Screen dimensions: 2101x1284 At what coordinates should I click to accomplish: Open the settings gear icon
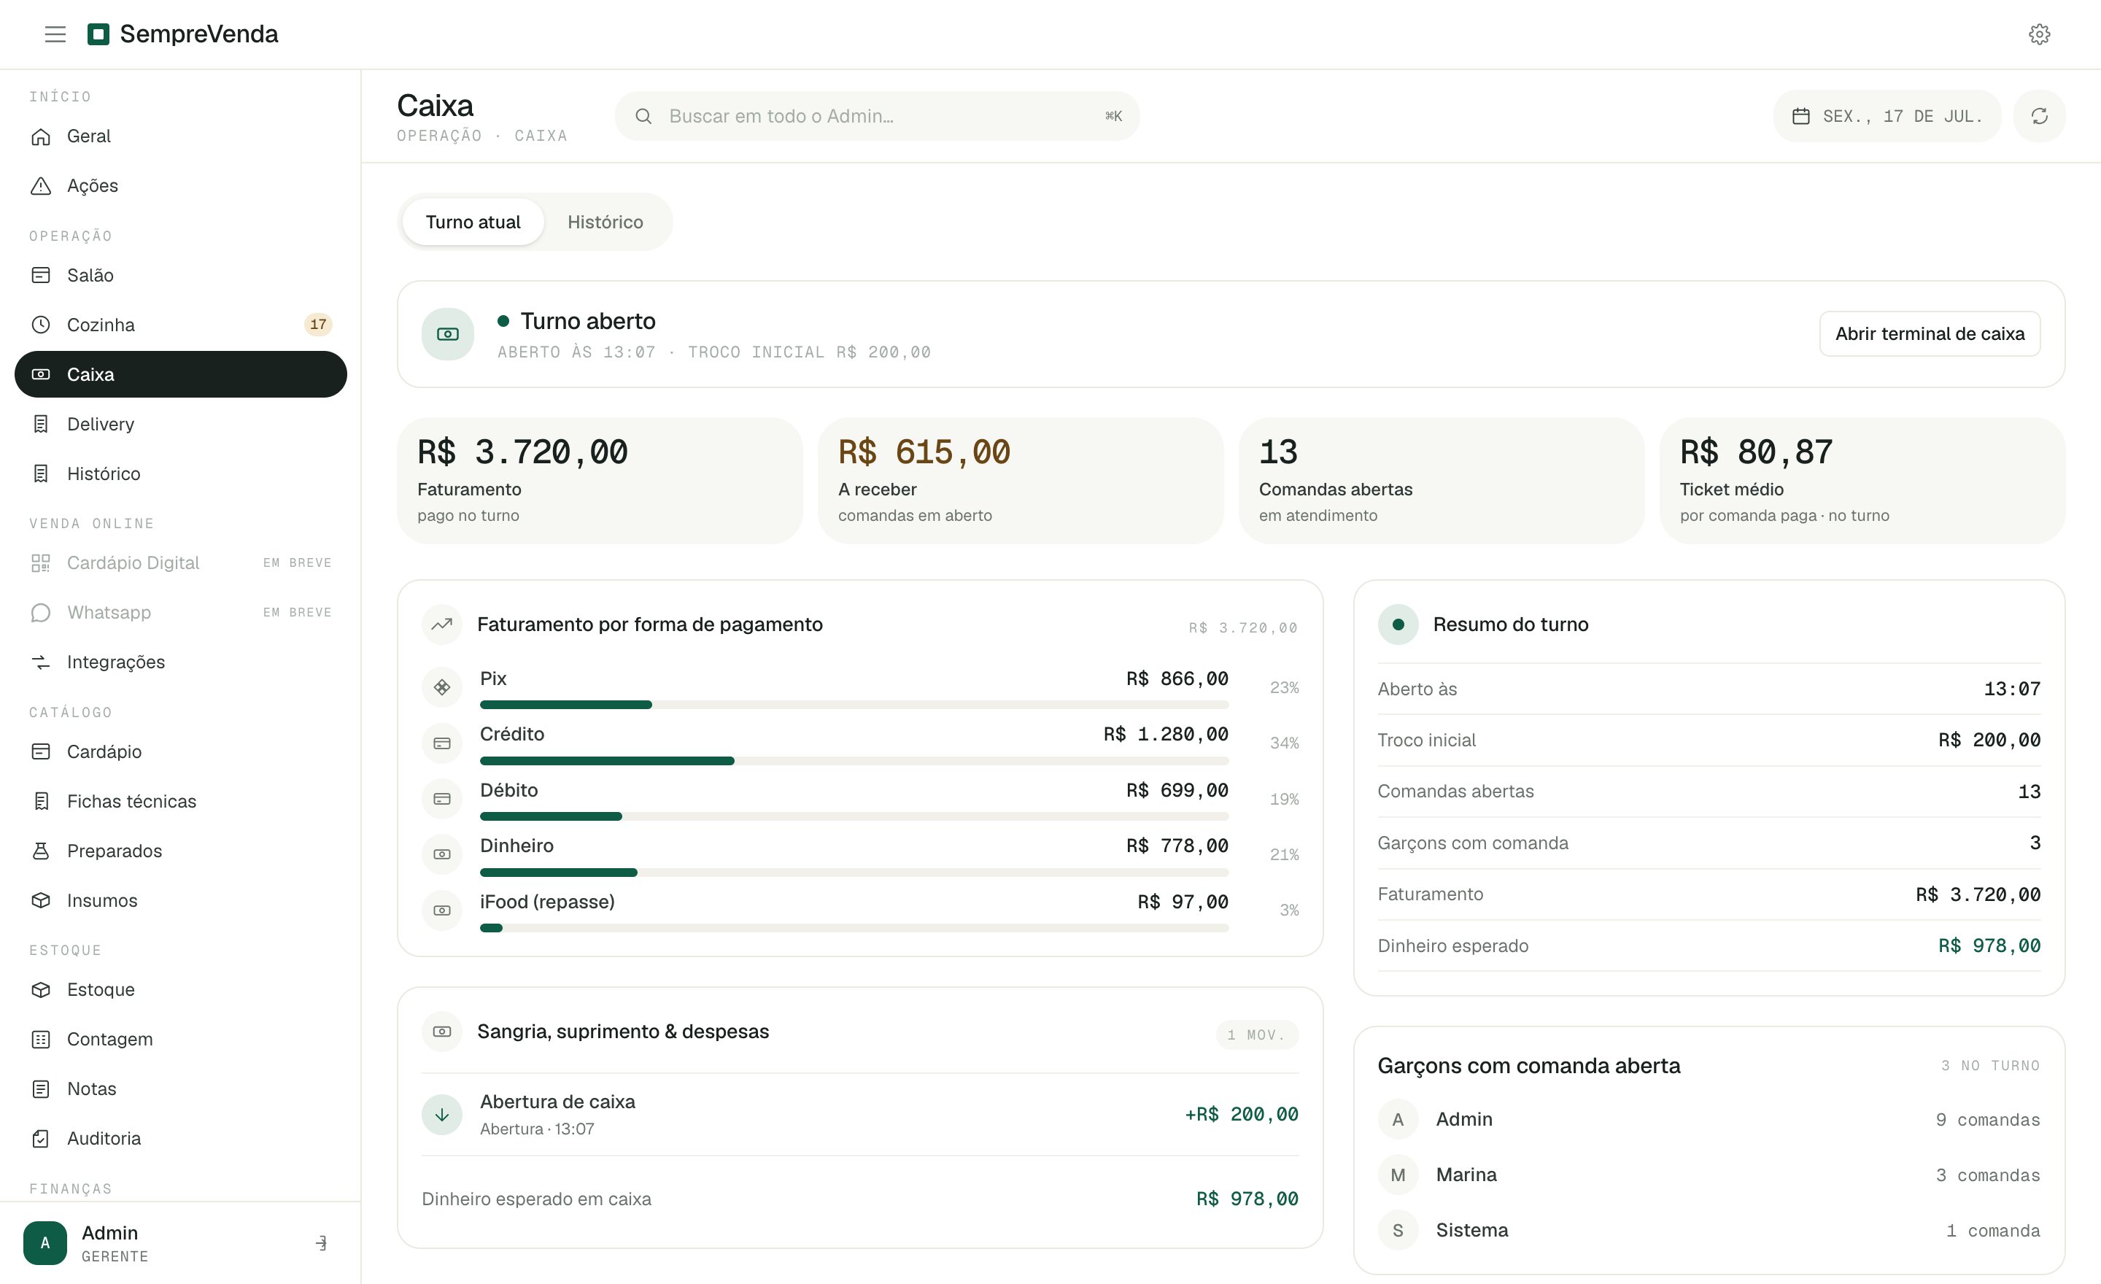(2039, 34)
